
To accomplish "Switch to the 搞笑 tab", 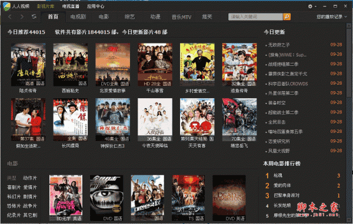I will click(x=207, y=17).
